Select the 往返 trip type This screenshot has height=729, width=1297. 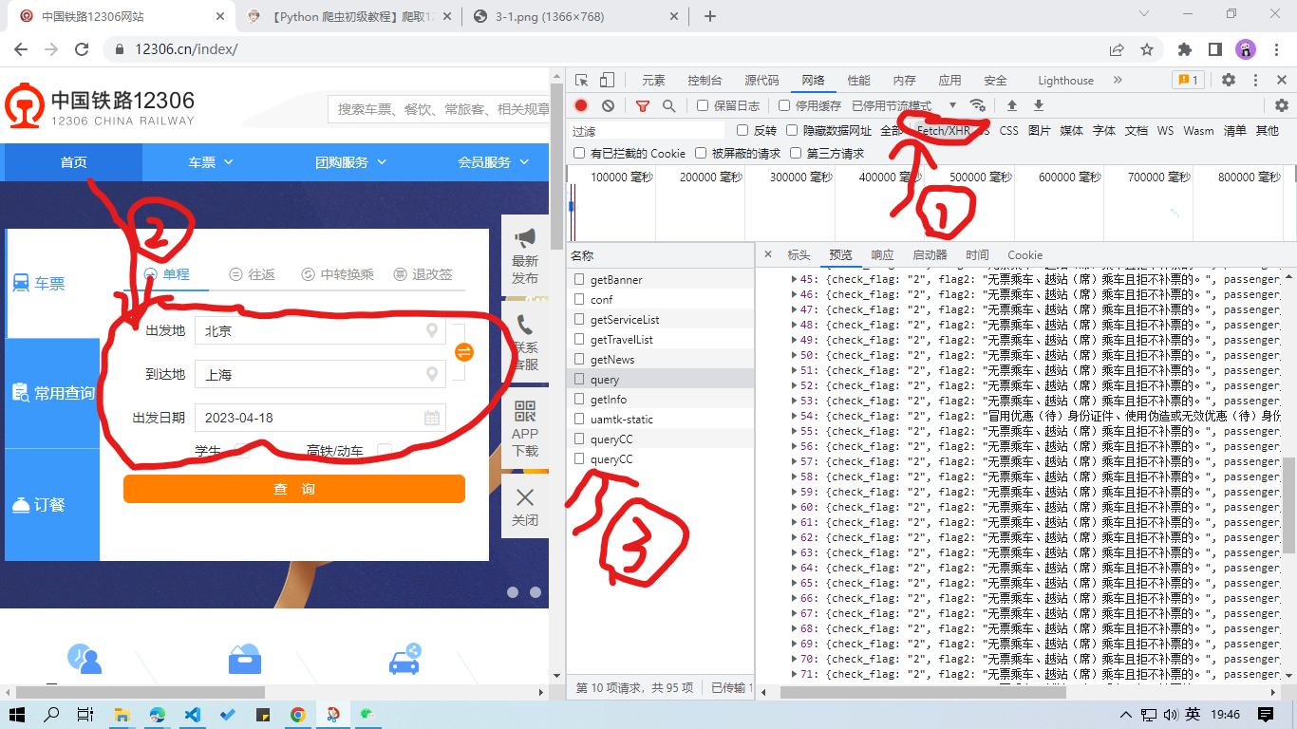(x=253, y=274)
